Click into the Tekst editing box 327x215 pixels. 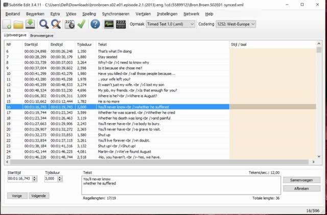tap(181, 185)
